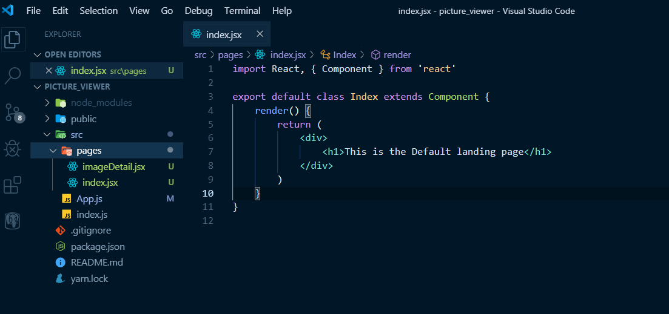Click JS icon beside App.js
The width and height of the screenshot is (669, 314).
pyautogui.click(x=67, y=198)
